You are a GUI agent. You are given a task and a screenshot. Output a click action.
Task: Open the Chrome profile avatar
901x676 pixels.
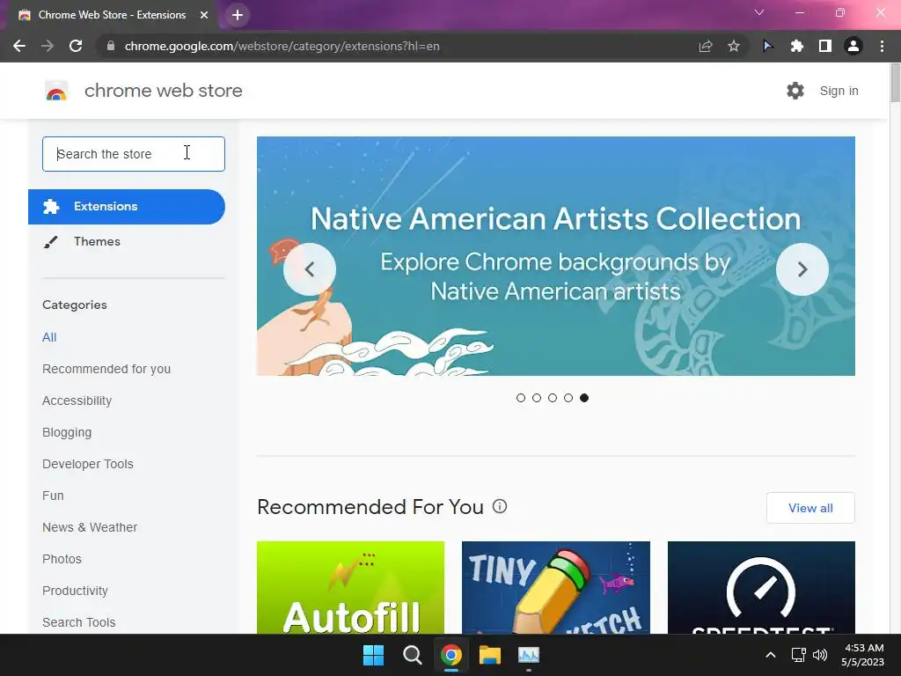point(853,46)
